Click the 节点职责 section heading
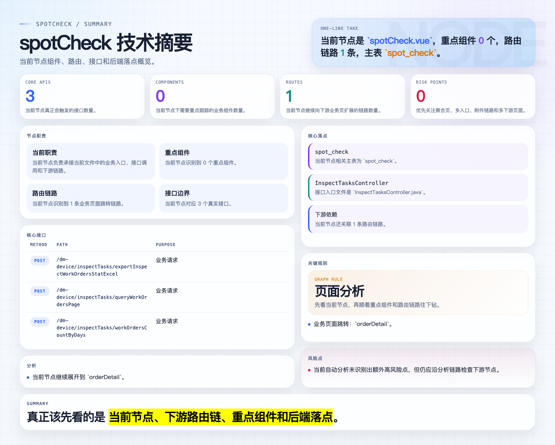 [36, 136]
